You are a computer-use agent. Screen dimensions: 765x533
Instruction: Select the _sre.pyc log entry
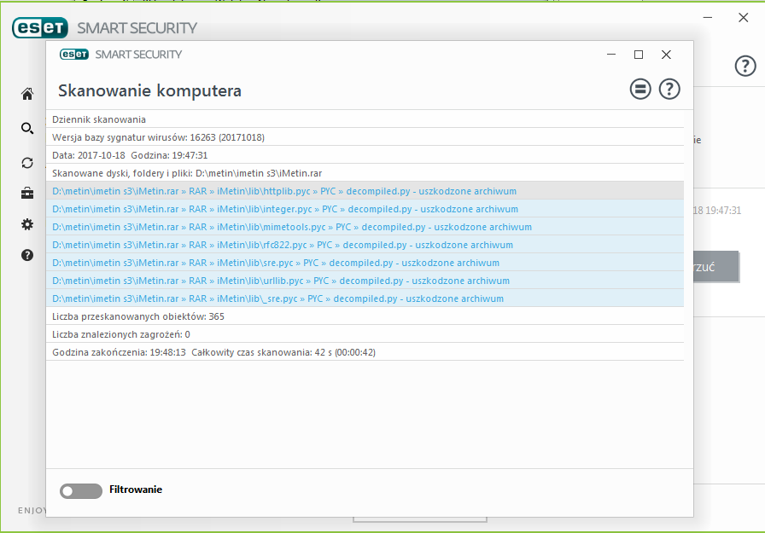click(x=365, y=298)
